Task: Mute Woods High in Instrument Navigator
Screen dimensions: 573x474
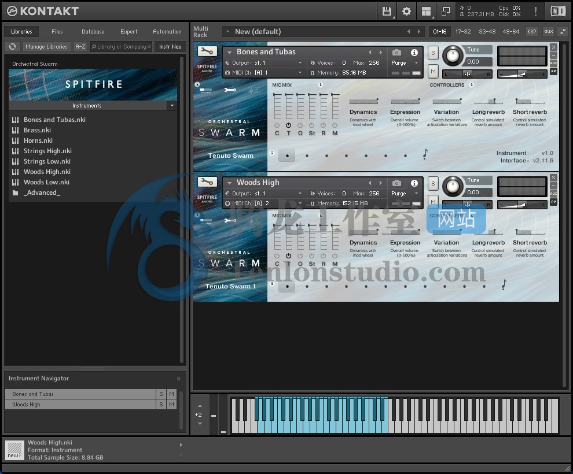Action: (x=171, y=404)
